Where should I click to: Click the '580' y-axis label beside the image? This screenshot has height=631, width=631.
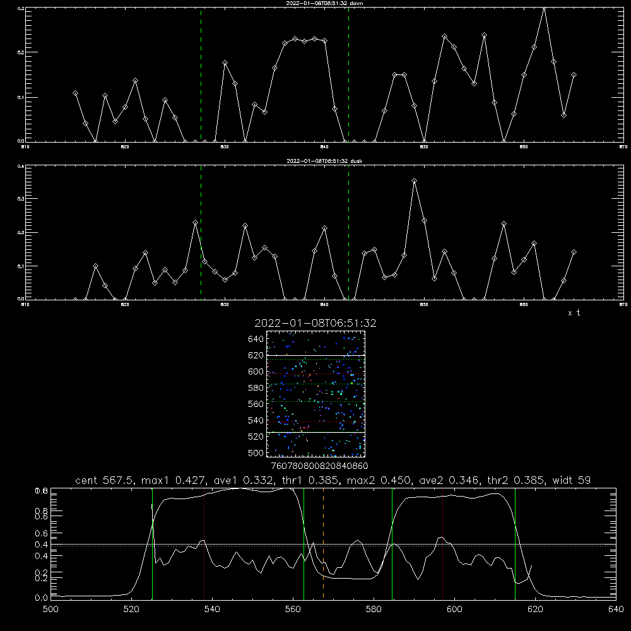pyautogui.click(x=256, y=388)
